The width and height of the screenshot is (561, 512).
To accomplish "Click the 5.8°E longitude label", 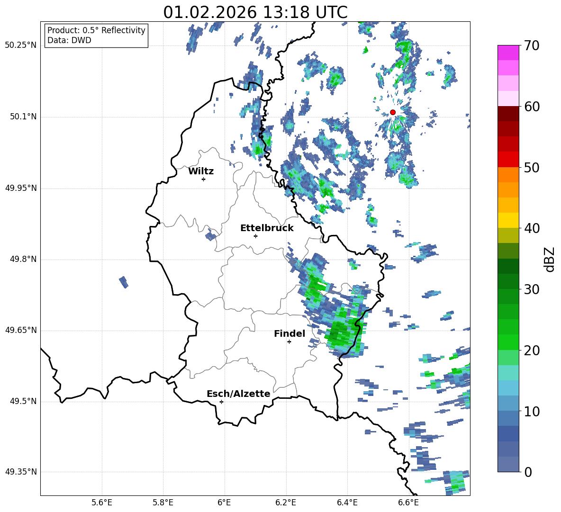I will 163,503.
